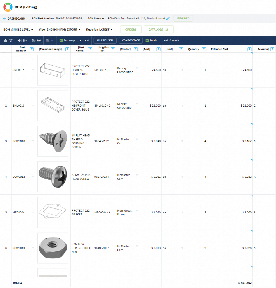Open the Extended Cost column filter
The width and height of the screenshot is (276, 288).
[249, 49]
